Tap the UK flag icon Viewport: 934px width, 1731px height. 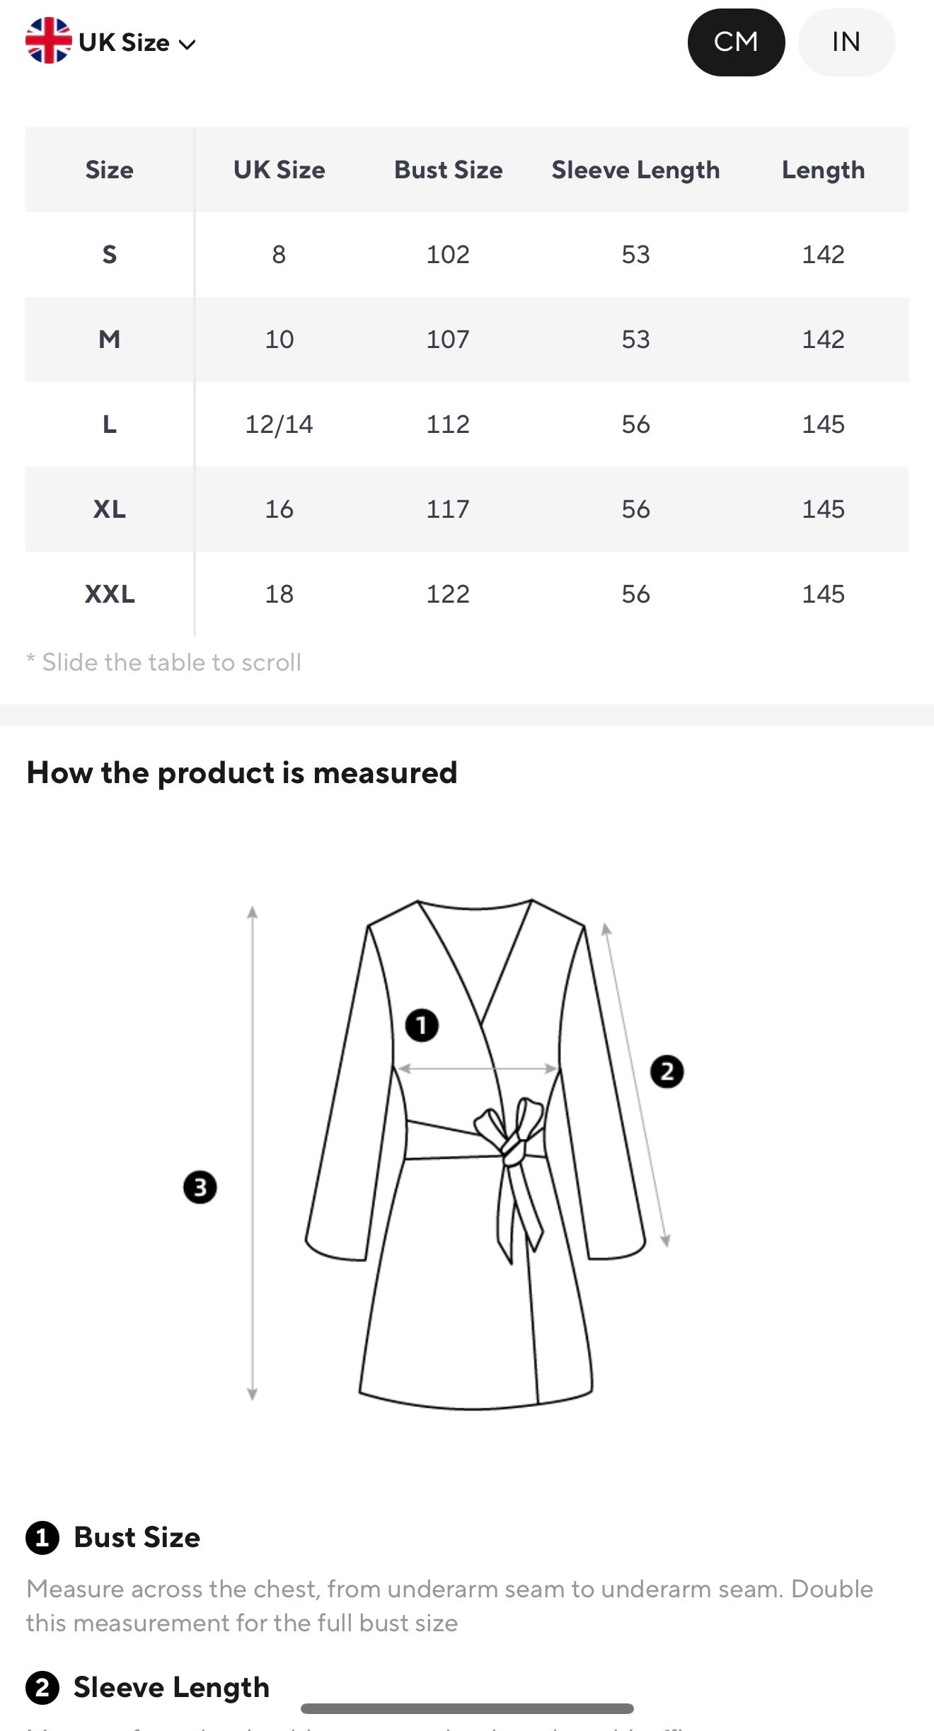[x=48, y=41]
